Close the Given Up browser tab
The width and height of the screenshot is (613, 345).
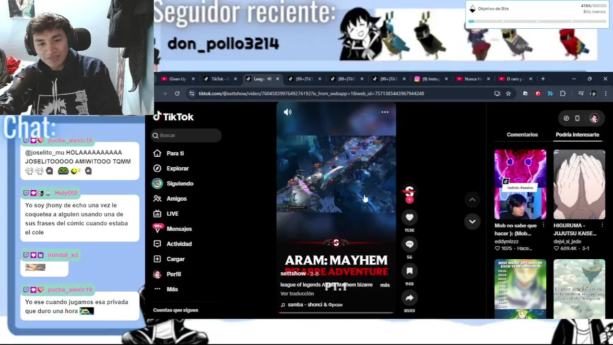(193, 79)
